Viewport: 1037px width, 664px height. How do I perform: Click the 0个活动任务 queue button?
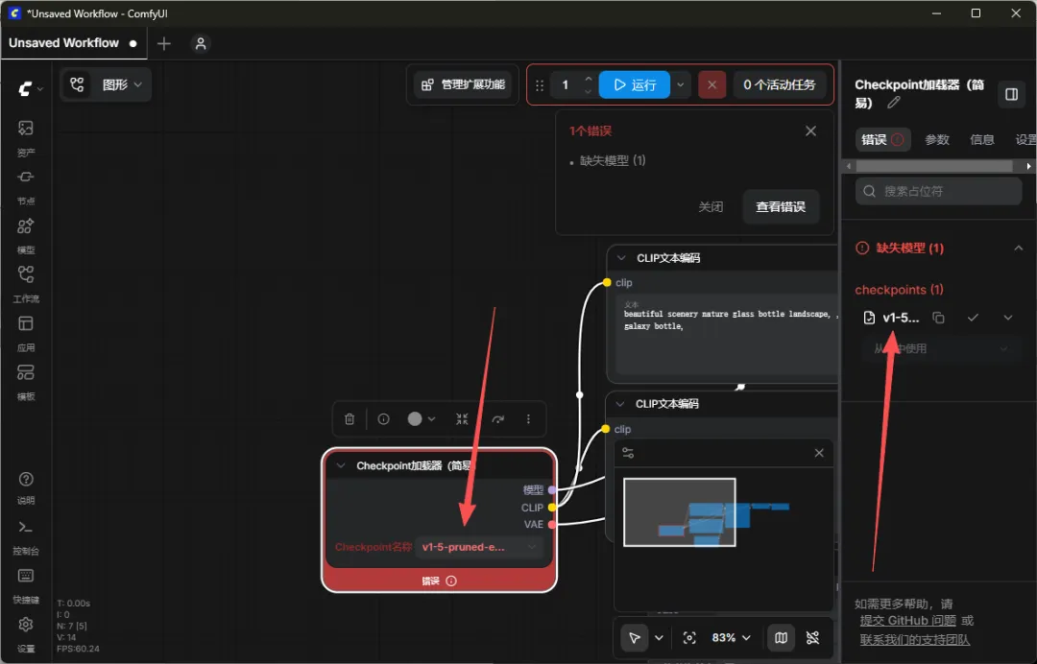coord(779,84)
